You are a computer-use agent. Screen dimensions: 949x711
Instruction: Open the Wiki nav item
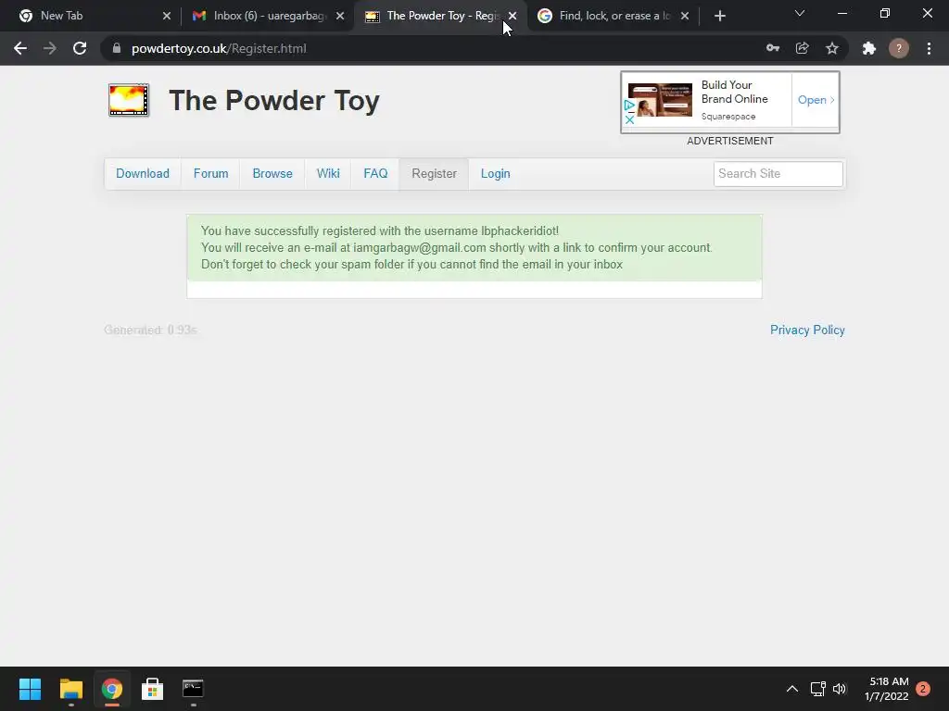[x=328, y=173]
